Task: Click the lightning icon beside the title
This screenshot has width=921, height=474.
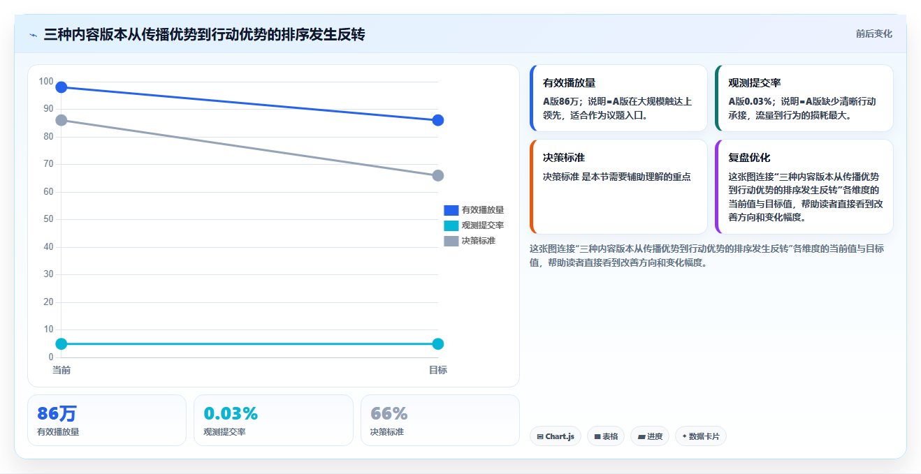Action: (x=33, y=35)
